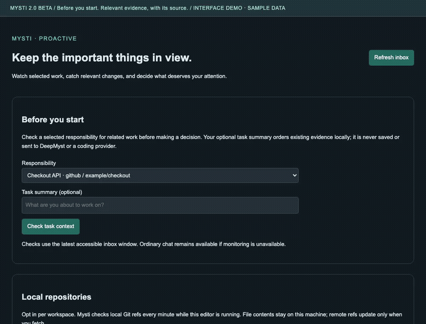Click the Refresh inbox button
Screen dimensions: 426x324
pos(391,58)
